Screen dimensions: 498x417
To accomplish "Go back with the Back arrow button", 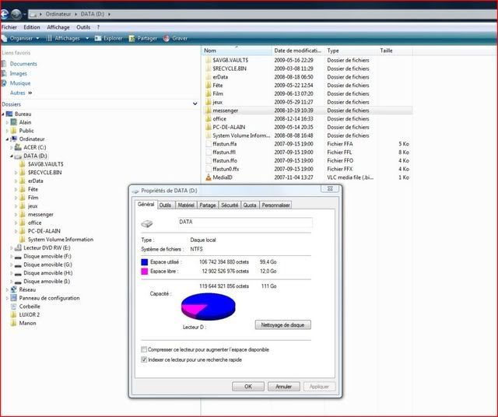I will [x=4, y=14].
